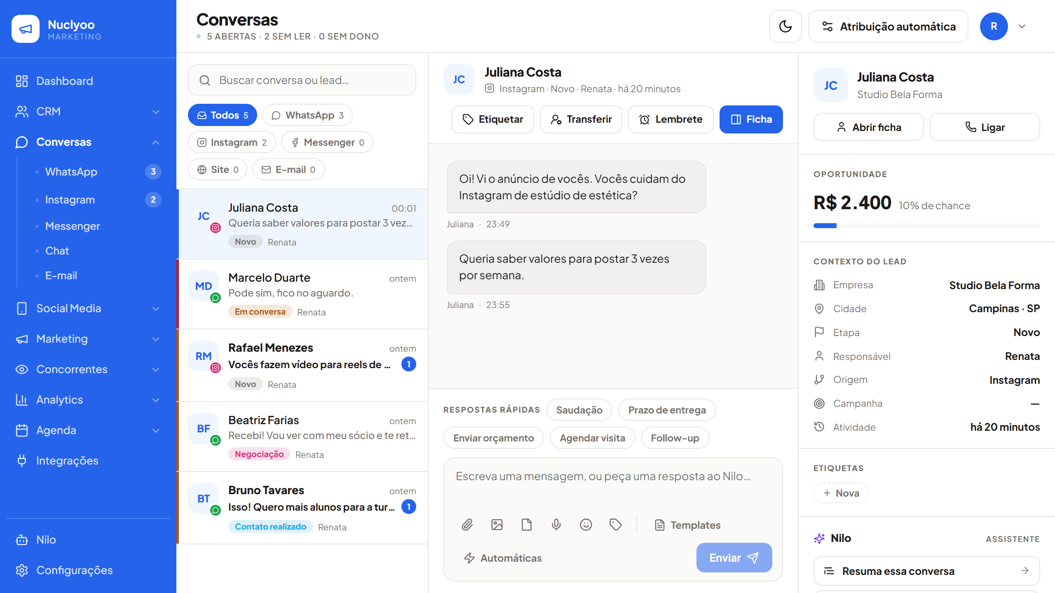This screenshot has width=1055, height=593.
Task: Filter conversations by WhatsApp chip
Action: click(x=307, y=115)
